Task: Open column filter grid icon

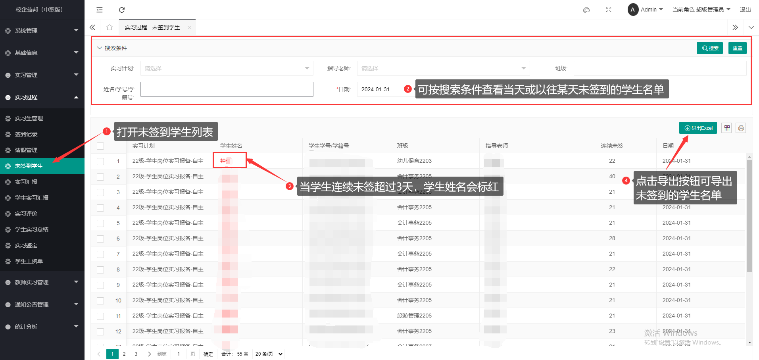Action: coord(726,128)
